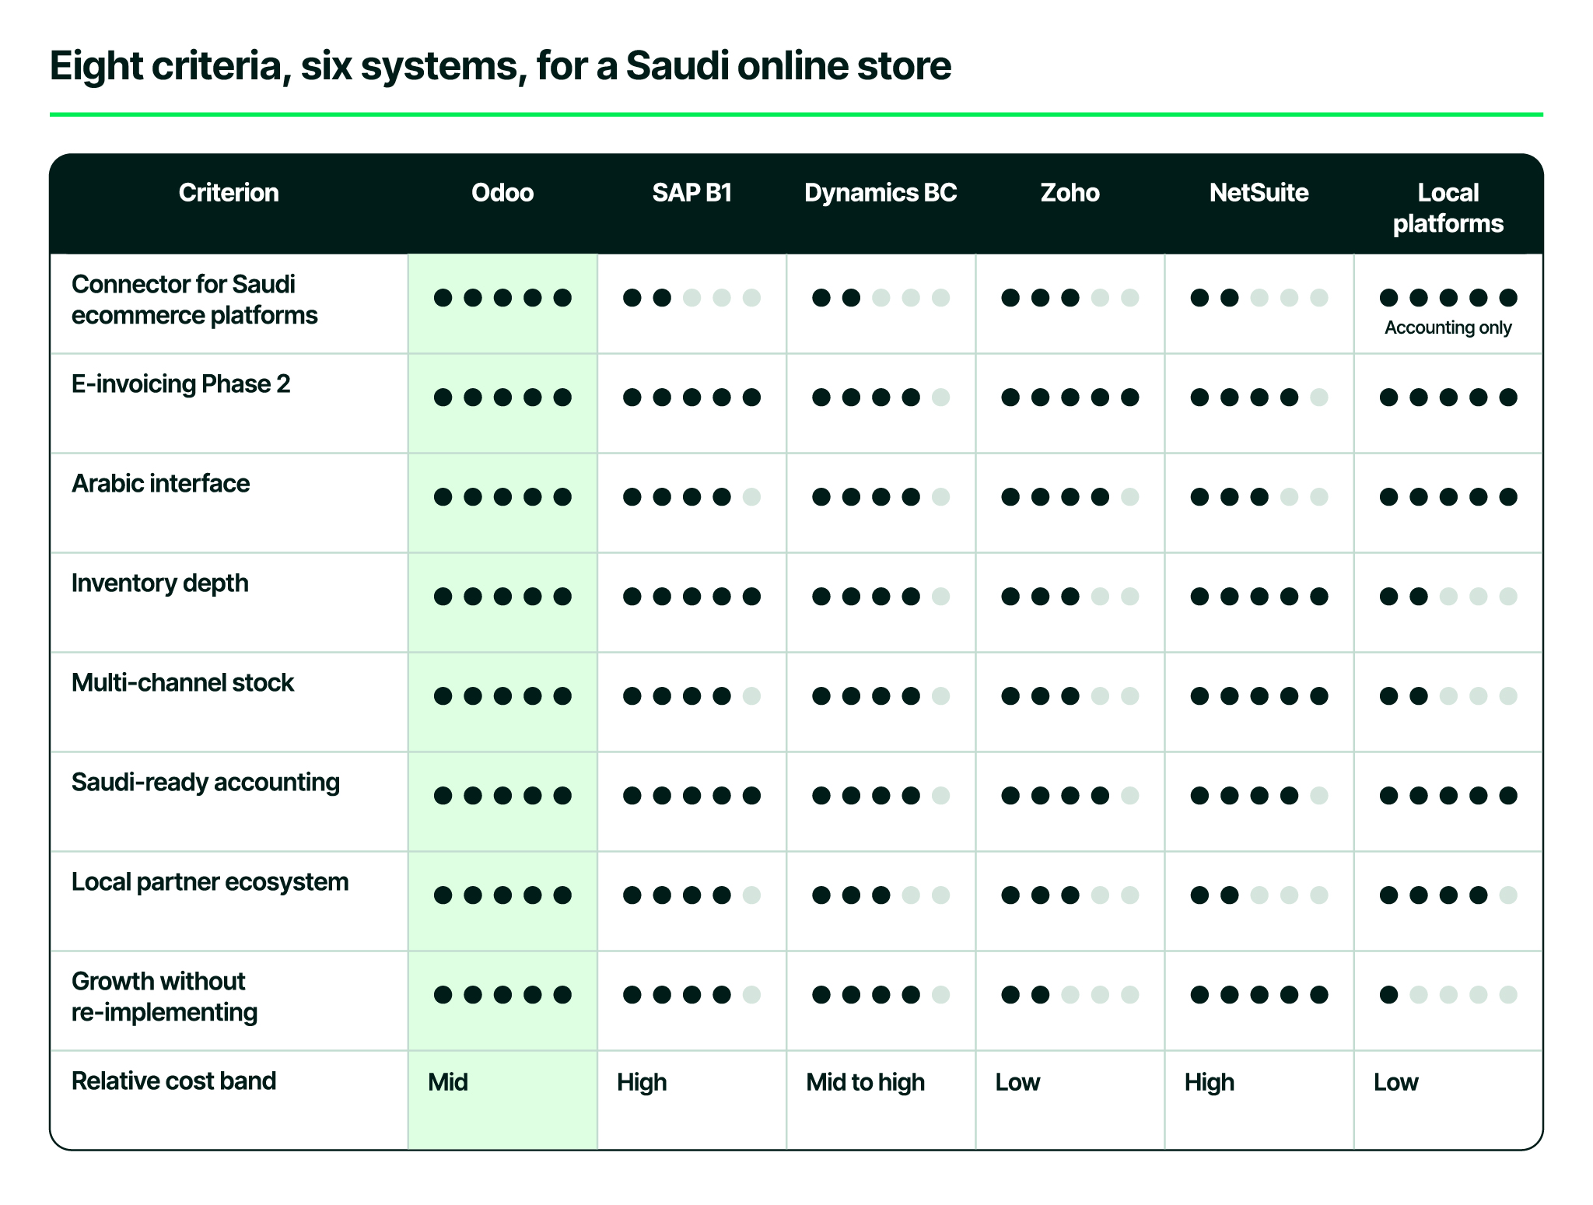Click SAP B1's dot rating for Connector row

click(692, 298)
